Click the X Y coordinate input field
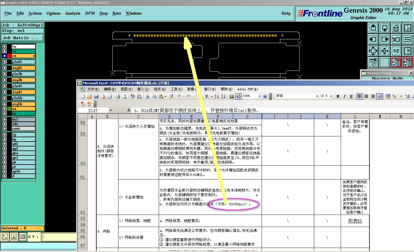 click(x=59, y=237)
